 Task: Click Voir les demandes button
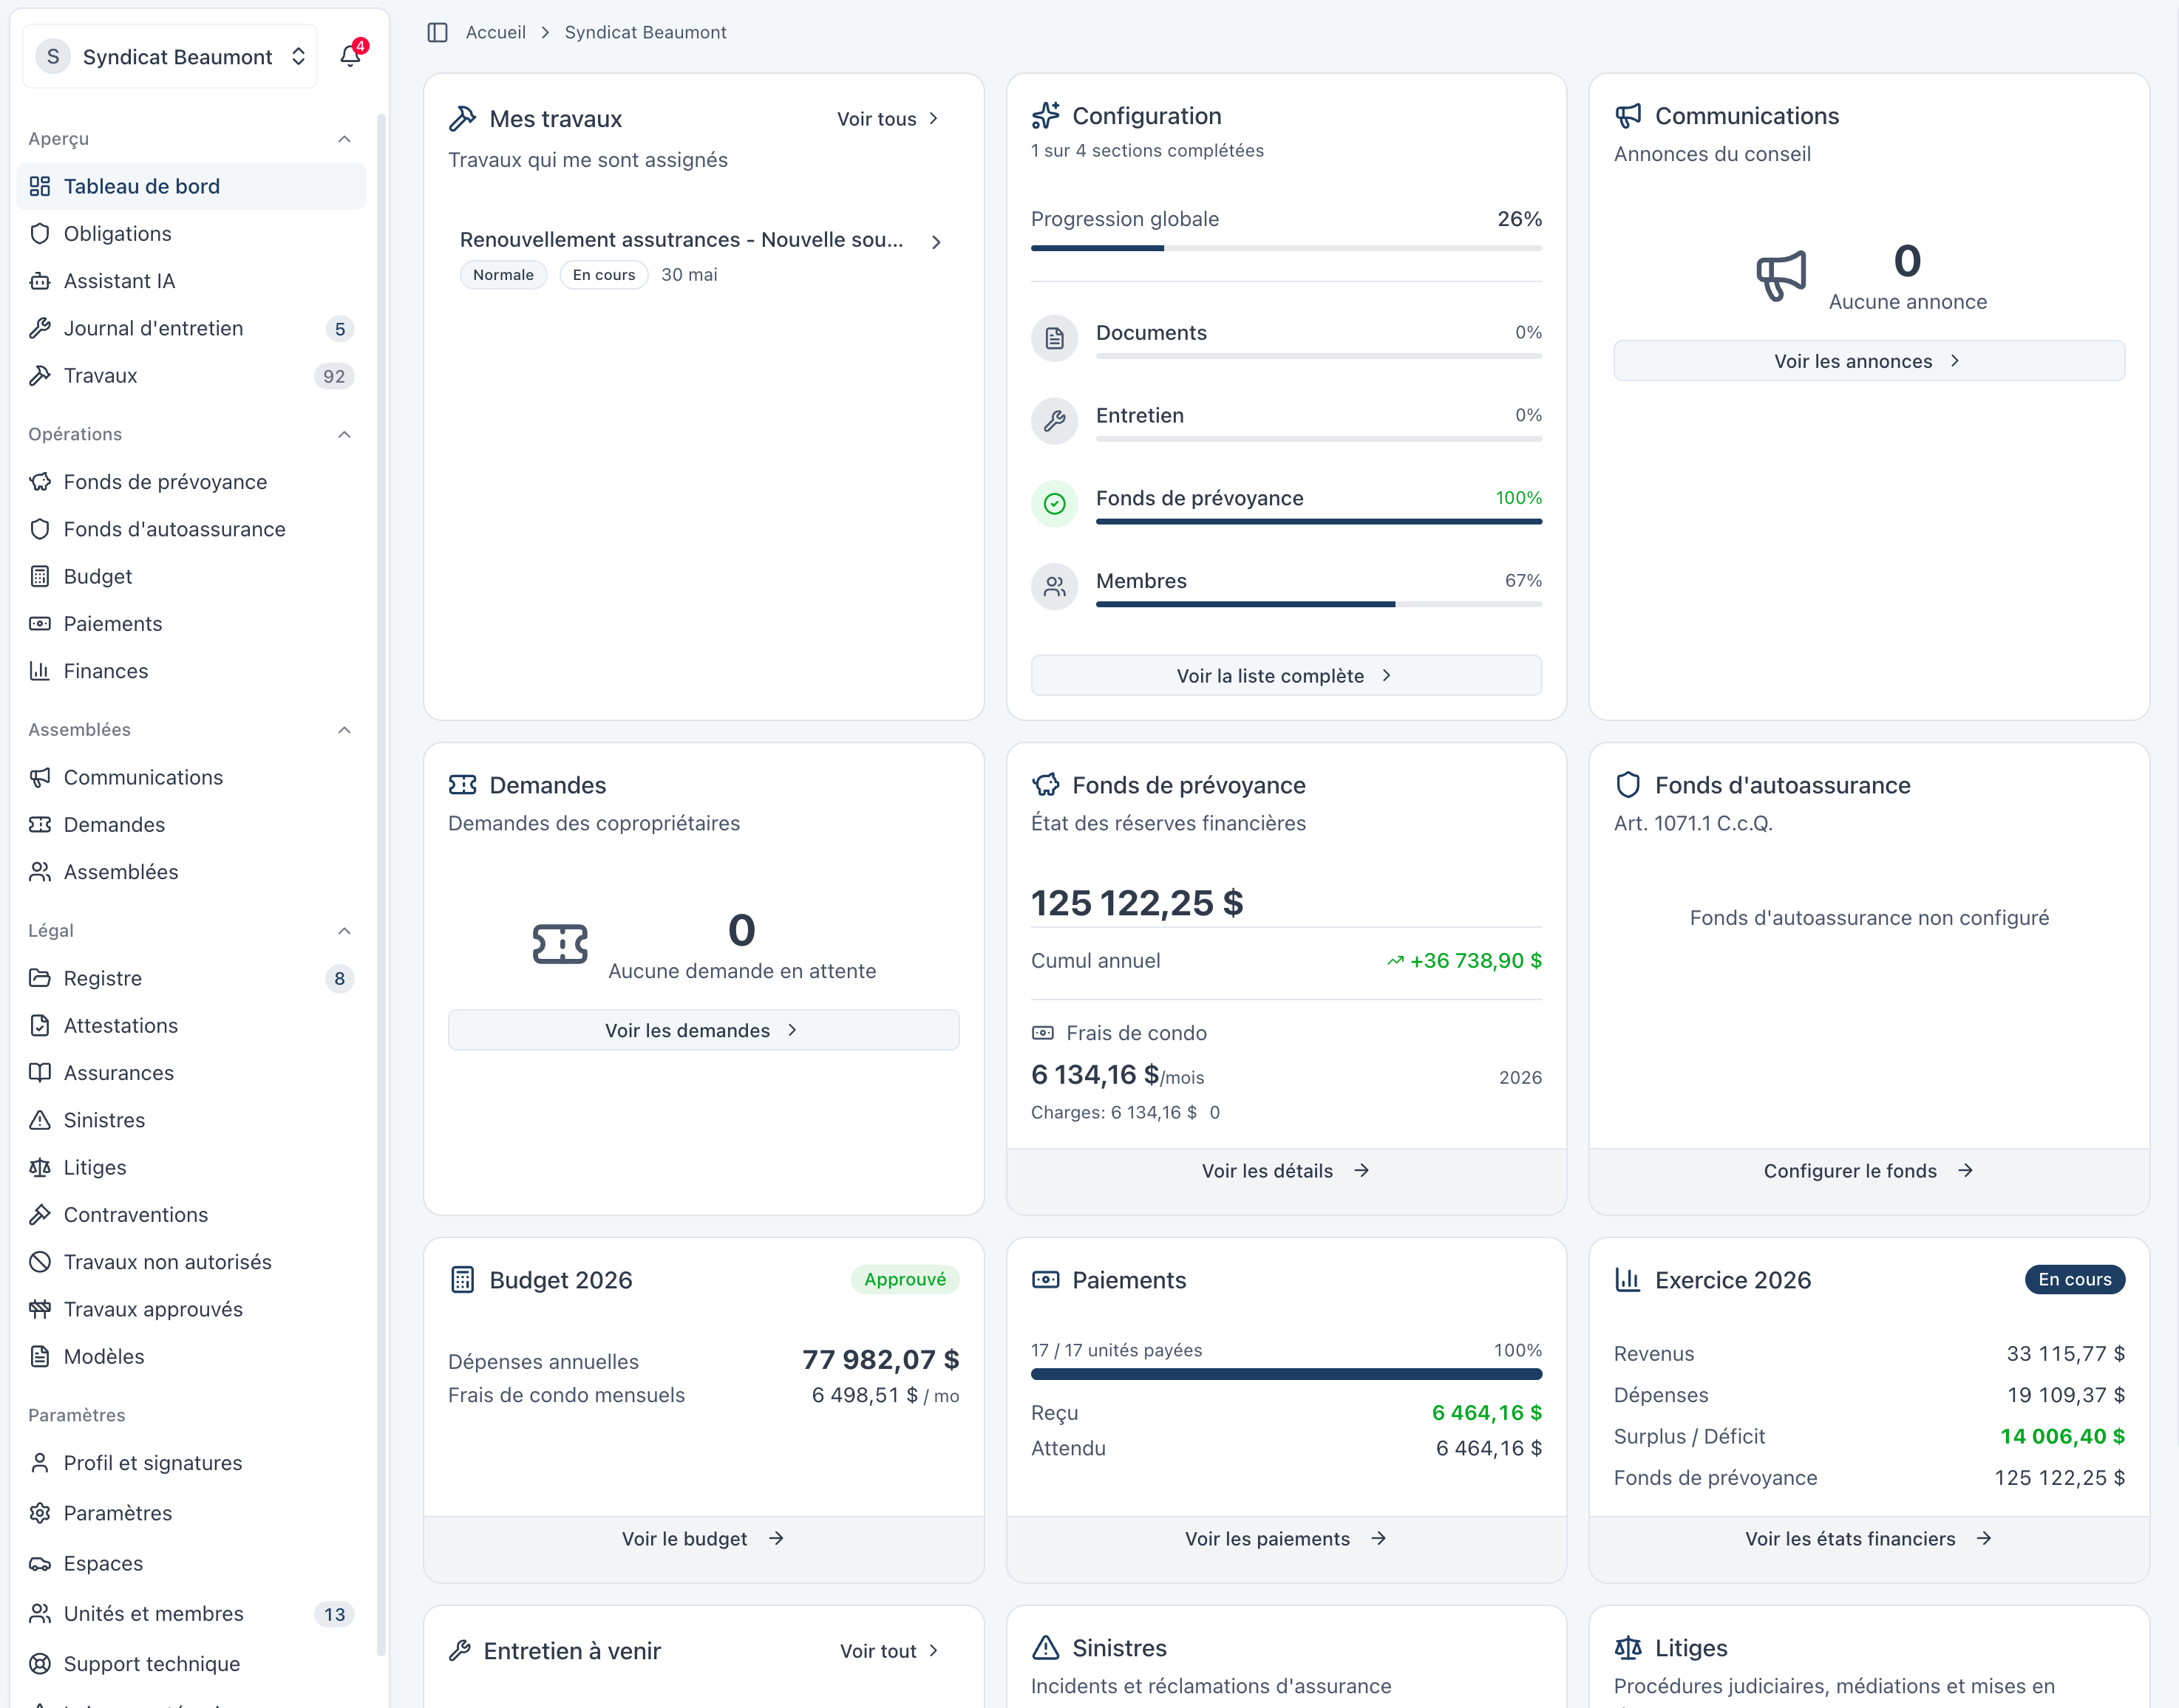click(x=704, y=1030)
